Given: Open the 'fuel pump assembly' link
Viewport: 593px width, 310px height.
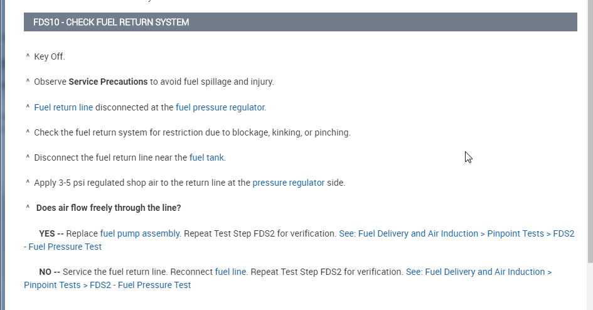Looking at the screenshot, I should pyautogui.click(x=140, y=233).
